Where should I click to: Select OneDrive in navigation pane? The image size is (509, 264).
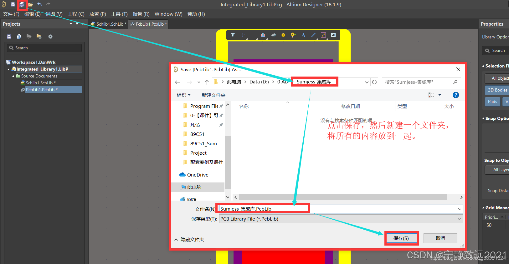coord(198,175)
